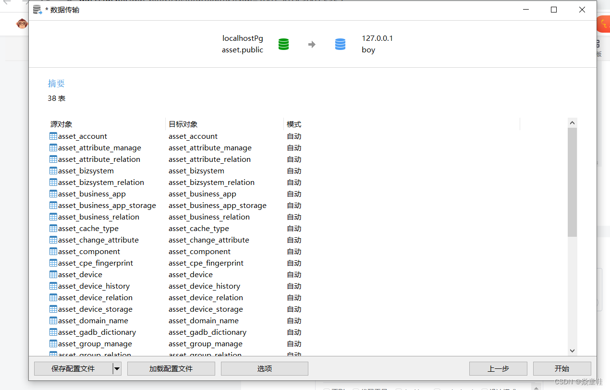
Task: Select target object asset_attribute_manage
Action: click(x=210, y=148)
